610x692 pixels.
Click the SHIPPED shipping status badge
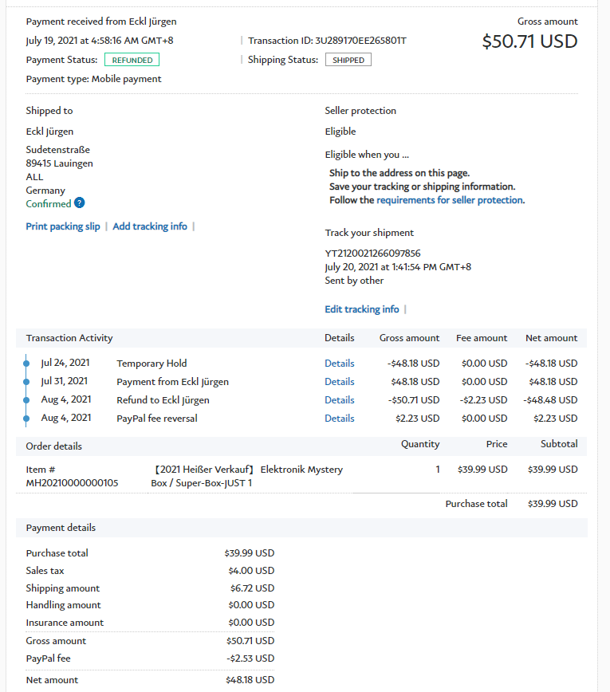coord(348,60)
